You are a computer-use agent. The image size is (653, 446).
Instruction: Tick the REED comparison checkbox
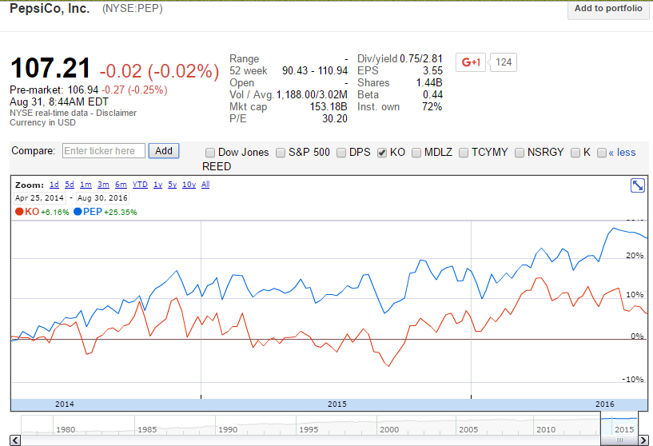[601, 153]
